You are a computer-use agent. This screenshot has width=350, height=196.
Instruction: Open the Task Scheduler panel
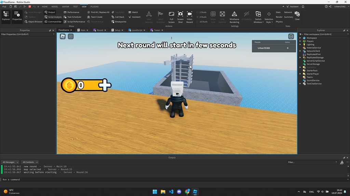tap(73, 17)
